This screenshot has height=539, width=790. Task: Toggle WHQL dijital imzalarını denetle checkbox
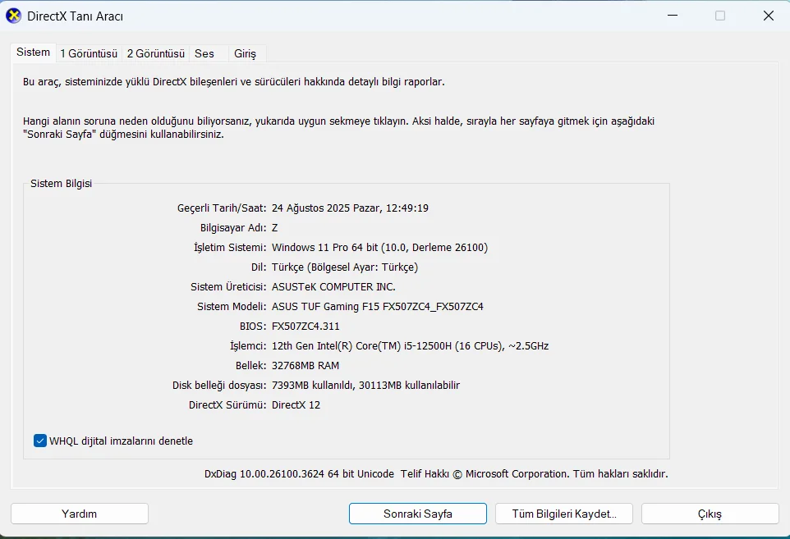[40, 441]
